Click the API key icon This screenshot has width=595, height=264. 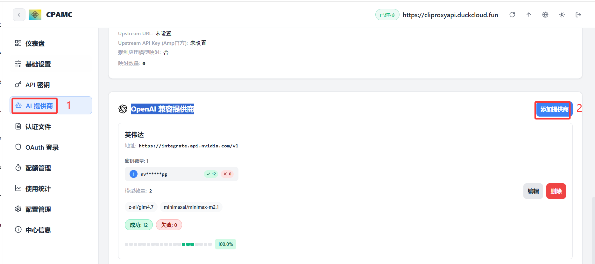[x=18, y=85]
